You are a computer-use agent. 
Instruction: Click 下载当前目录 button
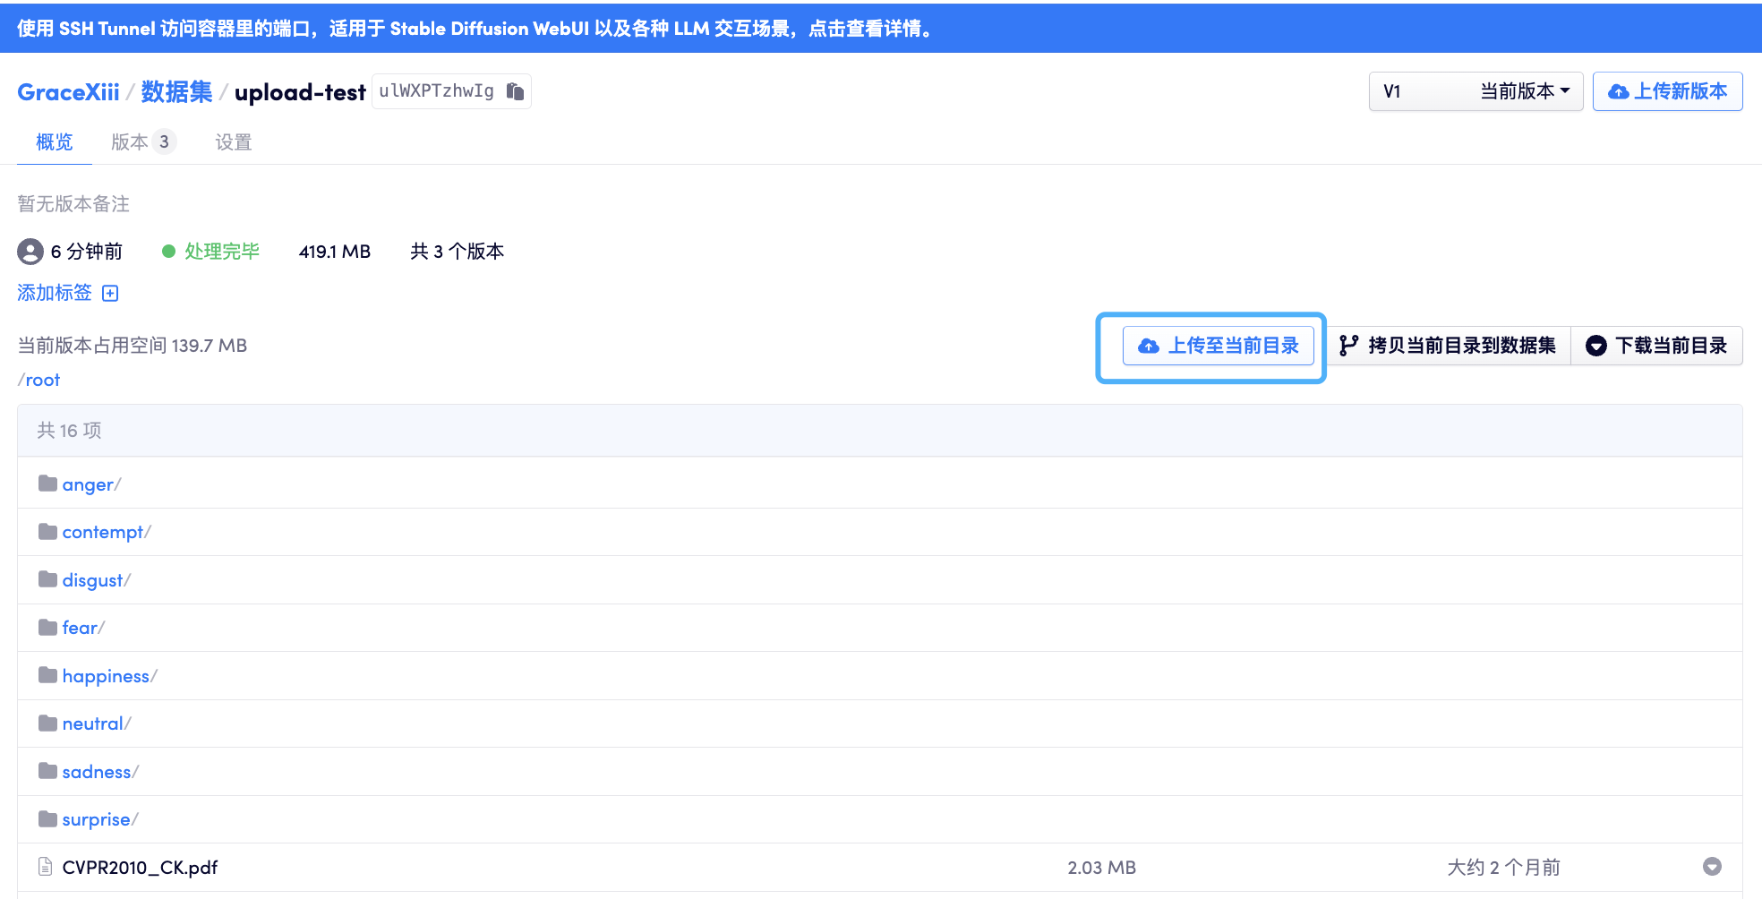pyautogui.click(x=1656, y=346)
